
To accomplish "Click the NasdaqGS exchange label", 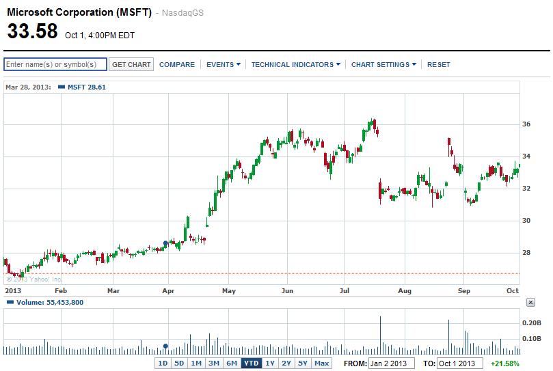I will tap(183, 13).
